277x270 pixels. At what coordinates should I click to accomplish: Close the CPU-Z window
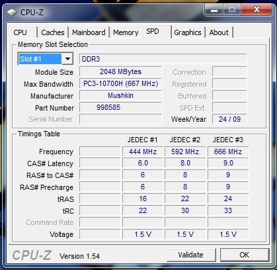(256, 10)
